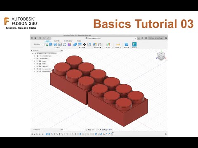Open the MODIFY dropdown menu
This screenshot has height=148, width=198.
pos(82,47)
